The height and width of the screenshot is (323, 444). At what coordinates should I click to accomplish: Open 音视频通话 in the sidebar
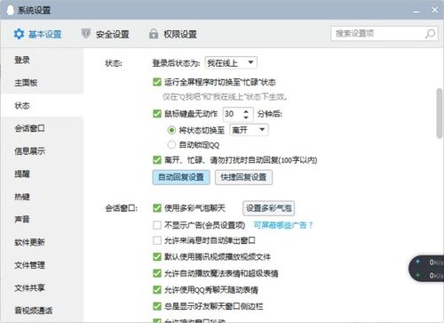pos(42,311)
